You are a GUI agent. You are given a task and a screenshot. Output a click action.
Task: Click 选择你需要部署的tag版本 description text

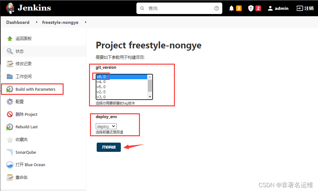coord(115,103)
